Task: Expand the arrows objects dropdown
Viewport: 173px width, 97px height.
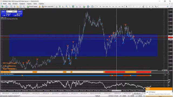Action: (158, 6)
